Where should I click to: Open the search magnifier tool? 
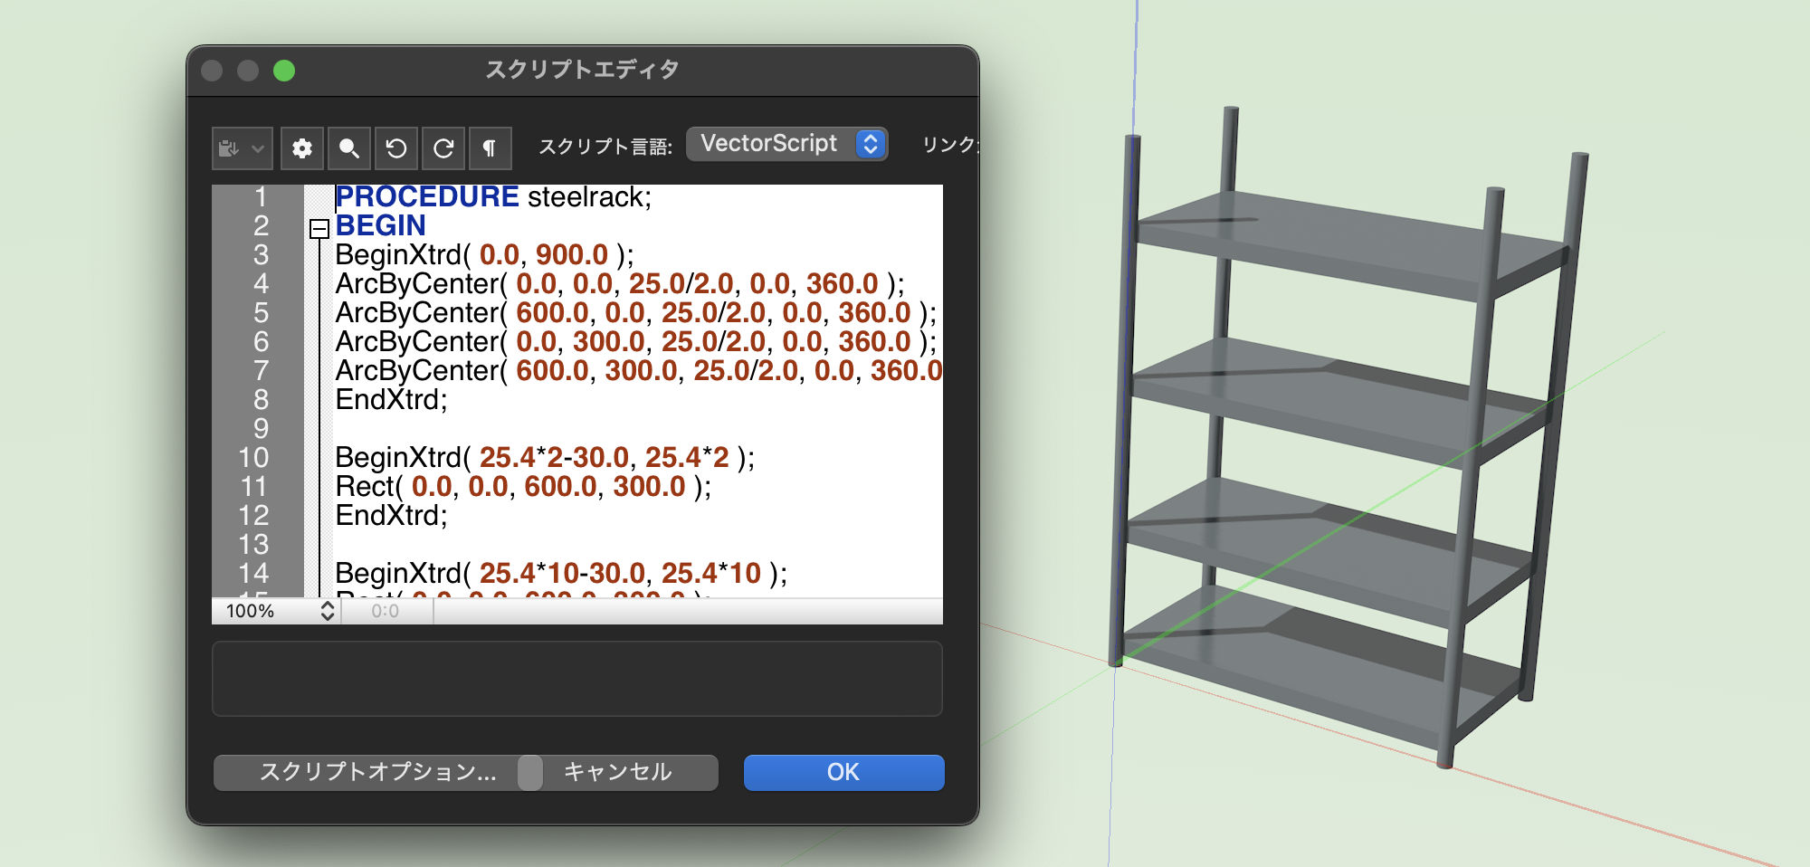[349, 148]
